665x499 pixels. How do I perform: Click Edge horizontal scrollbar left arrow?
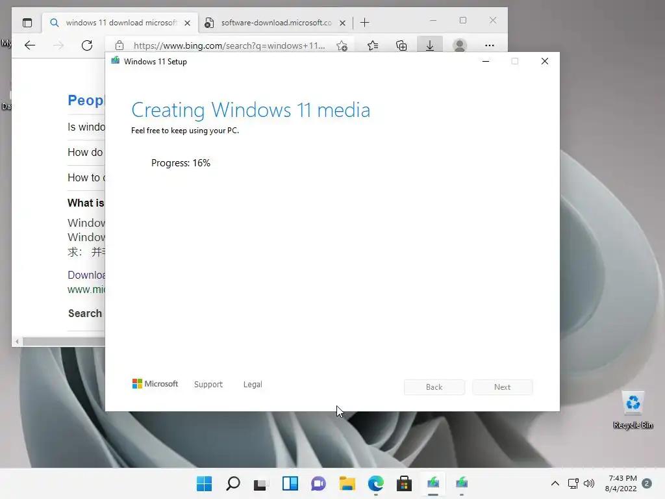[x=17, y=341]
